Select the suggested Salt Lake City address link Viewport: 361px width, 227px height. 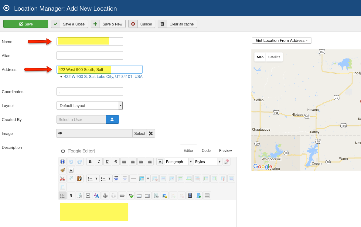click(x=103, y=77)
